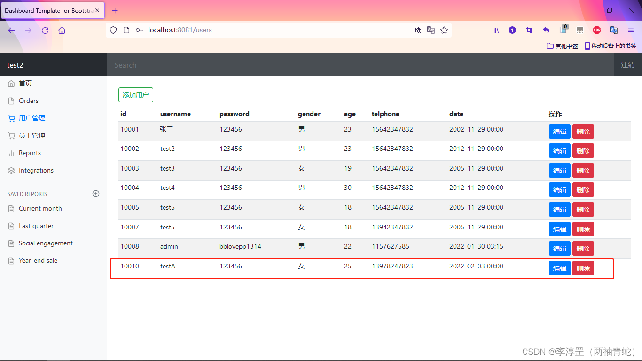Open the QR code icon in the address bar
This screenshot has width=642, height=361.
point(418,30)
